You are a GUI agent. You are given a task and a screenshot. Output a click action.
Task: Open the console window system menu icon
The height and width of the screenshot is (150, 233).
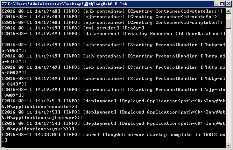point(4,4)
